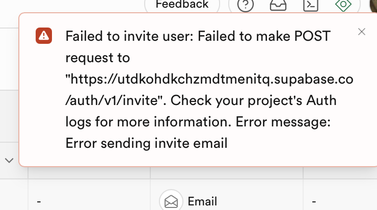This screenshot has height=210, width=377.
Task: Click the dash cell left of Email
Action: (x=39, y=201)
